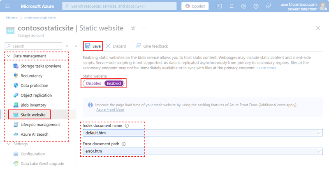Collapse the Data management section
This screenshot has width=329, height=169.
tap(9, 56)
